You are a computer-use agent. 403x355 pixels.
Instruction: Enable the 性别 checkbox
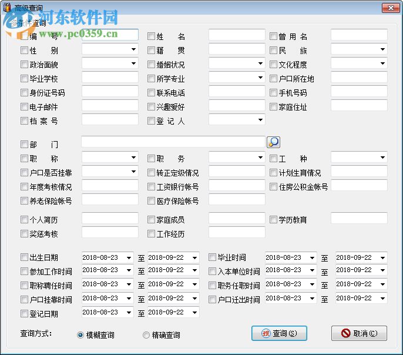pos(24,50)
